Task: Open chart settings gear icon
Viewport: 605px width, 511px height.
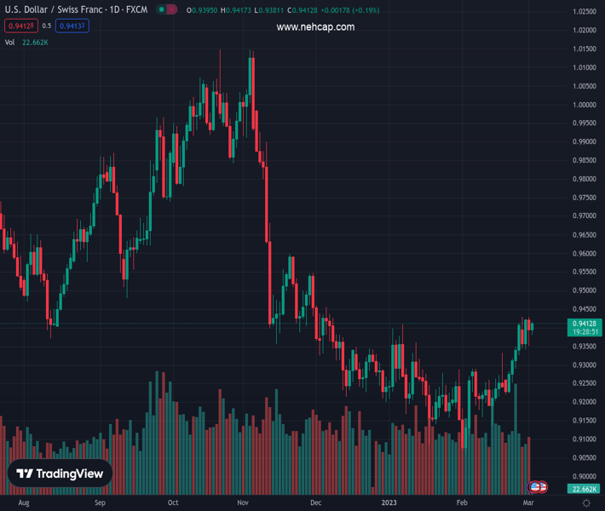Action: [x=586, y=503]
